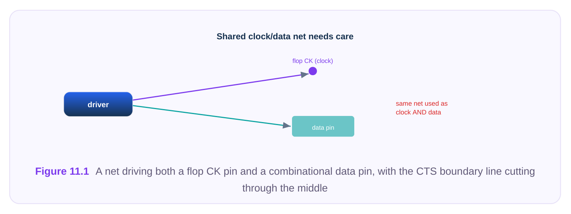The height and width of the screenshot is (214, 571).
Task: Click the word "CTS" in the caption
Action: coord(427,171)
